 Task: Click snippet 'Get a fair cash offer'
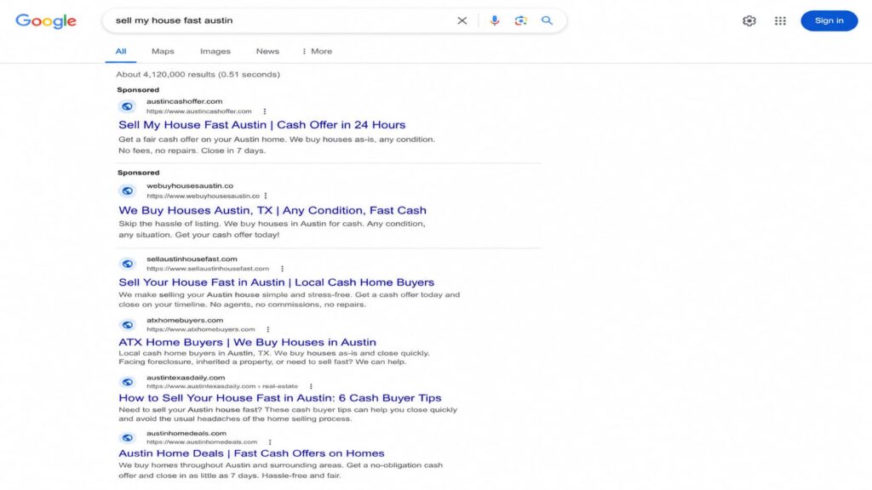tap(277, 145)
